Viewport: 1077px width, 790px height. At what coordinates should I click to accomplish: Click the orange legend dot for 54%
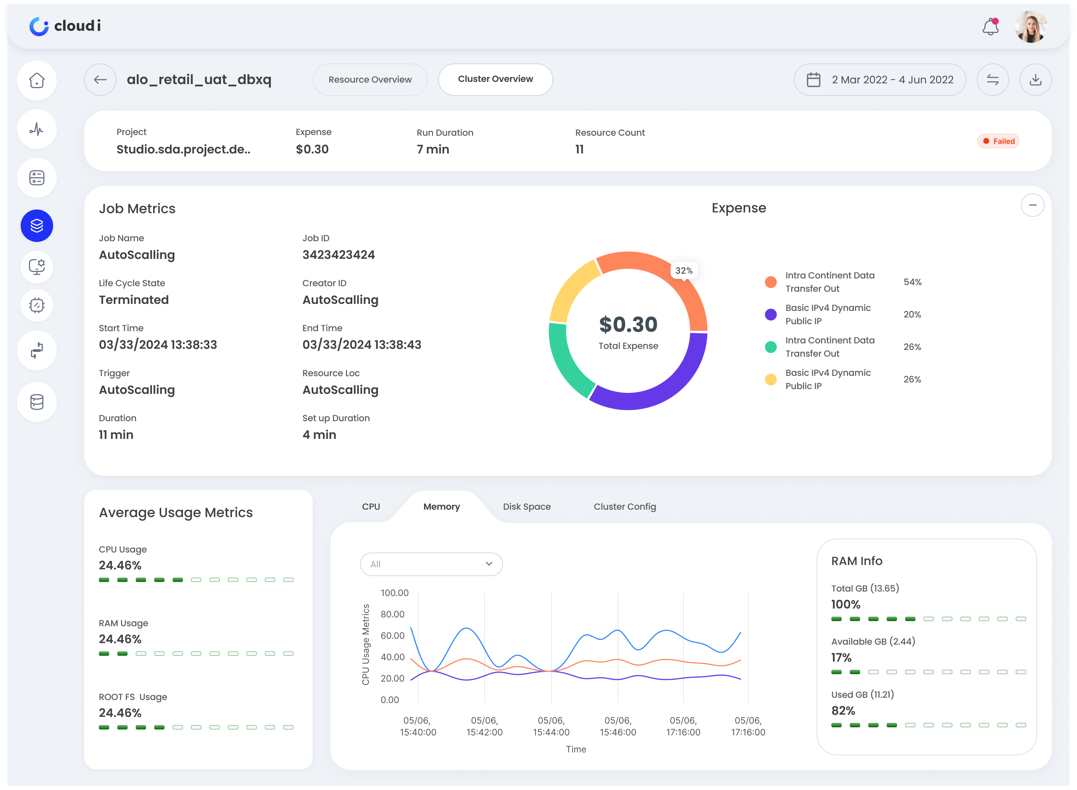771,282
